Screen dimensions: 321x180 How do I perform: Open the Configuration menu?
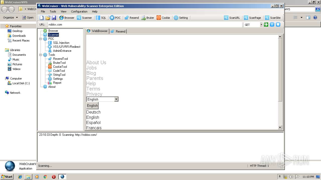(x=79, y=11)
